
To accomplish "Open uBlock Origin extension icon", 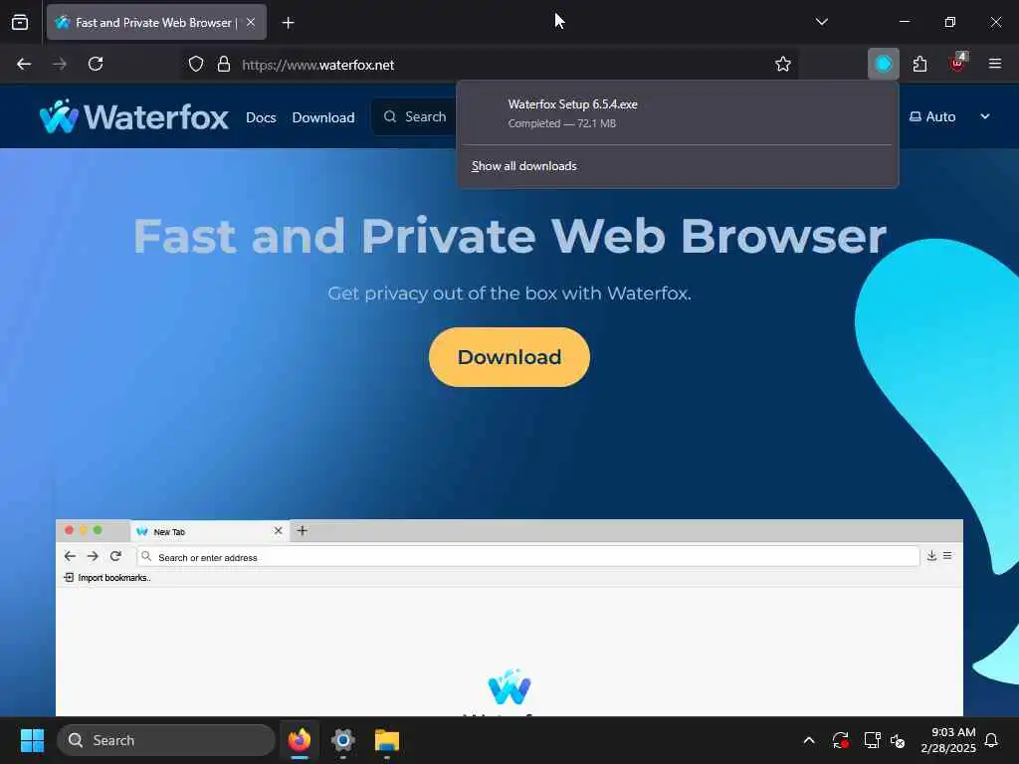I will coord(958,63).
